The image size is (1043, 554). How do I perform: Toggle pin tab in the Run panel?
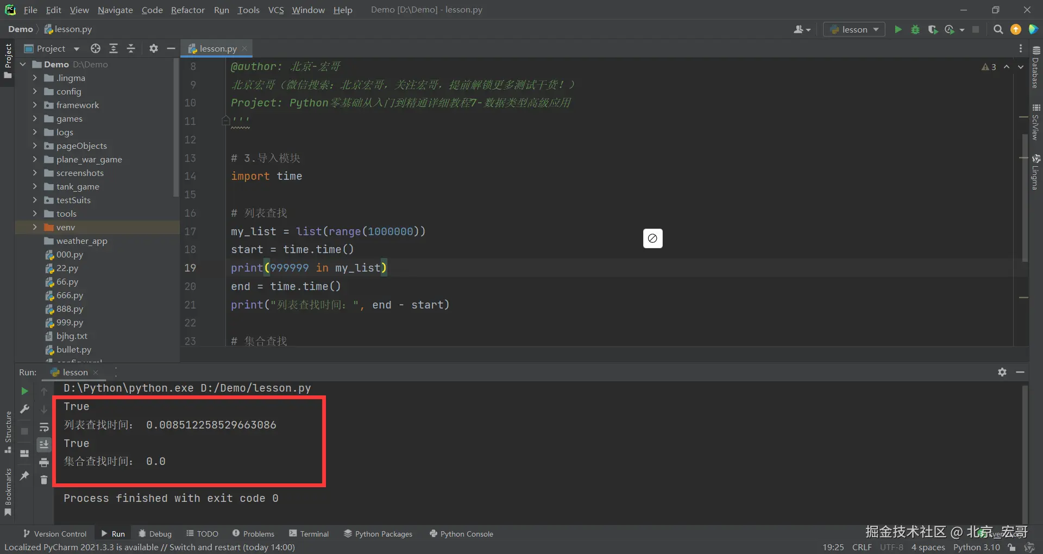24,476
